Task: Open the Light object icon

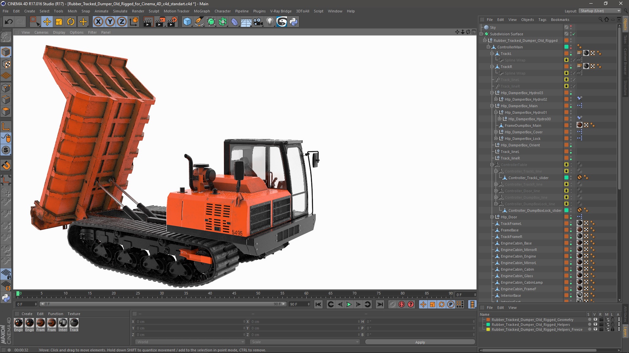Action: click(270, 22)
